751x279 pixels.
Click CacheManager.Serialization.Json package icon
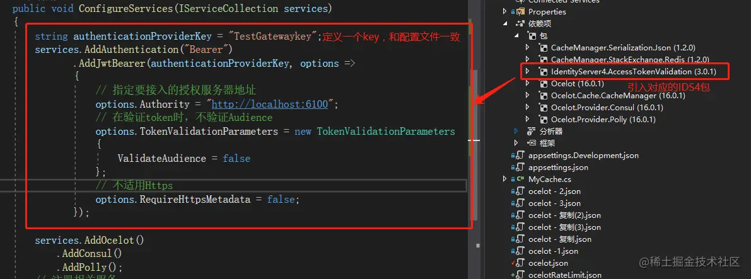(543, 47)
